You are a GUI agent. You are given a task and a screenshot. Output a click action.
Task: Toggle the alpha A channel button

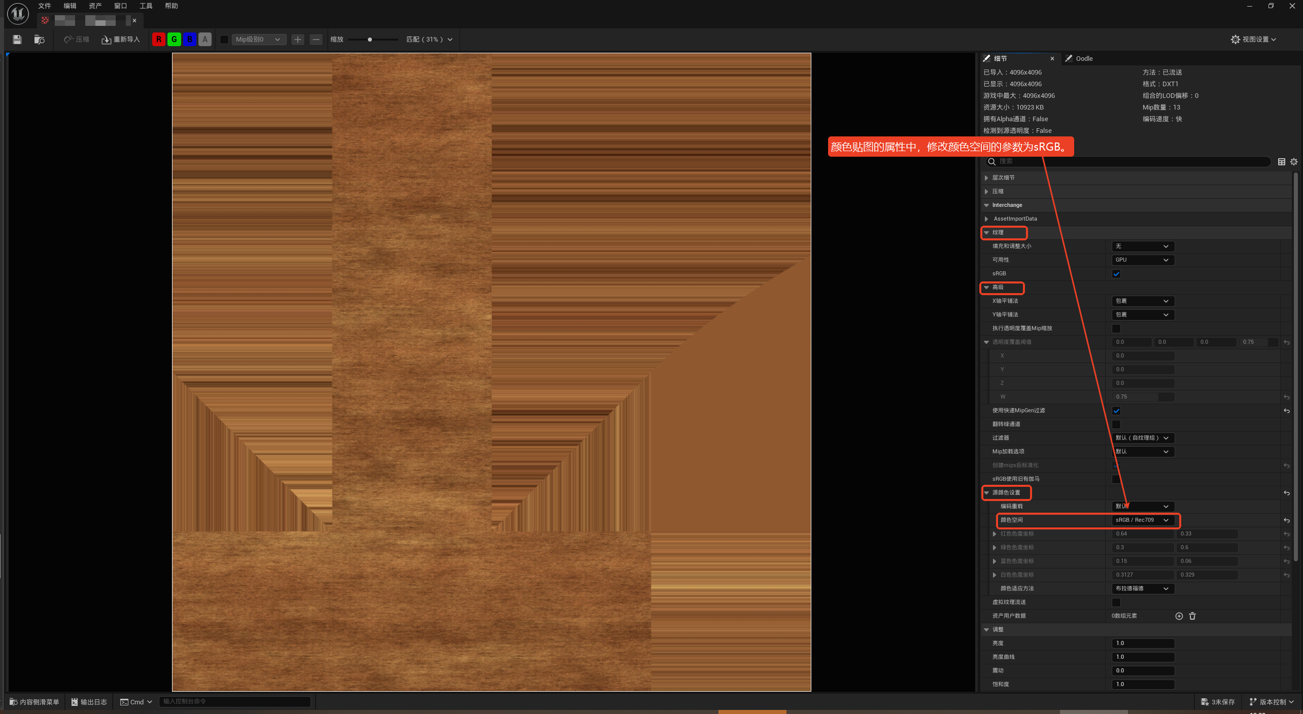tap(205, 40)
